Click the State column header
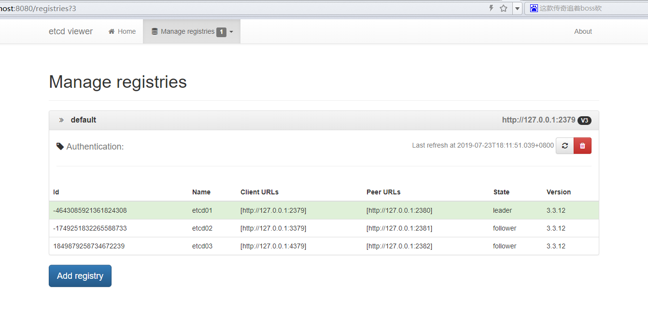The width and height of the screenshot is (648, 314). (x=501, y=192)
